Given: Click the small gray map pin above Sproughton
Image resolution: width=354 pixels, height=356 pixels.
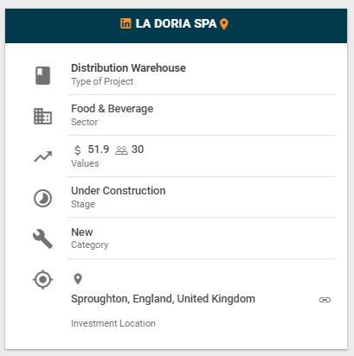Looking at the screenshot, I should [78, 279].
